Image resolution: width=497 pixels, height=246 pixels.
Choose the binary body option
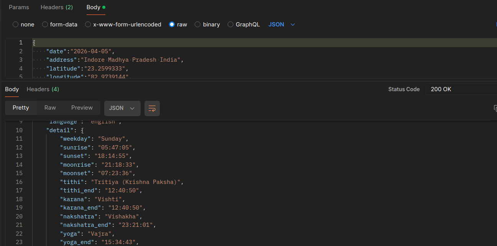click(198, 25)
